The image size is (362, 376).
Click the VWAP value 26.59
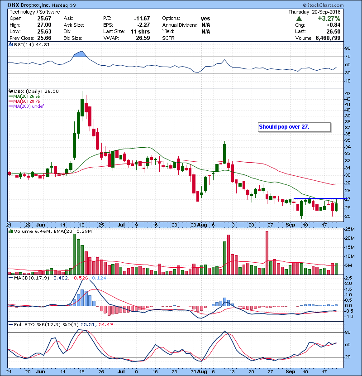coord(143,38)
